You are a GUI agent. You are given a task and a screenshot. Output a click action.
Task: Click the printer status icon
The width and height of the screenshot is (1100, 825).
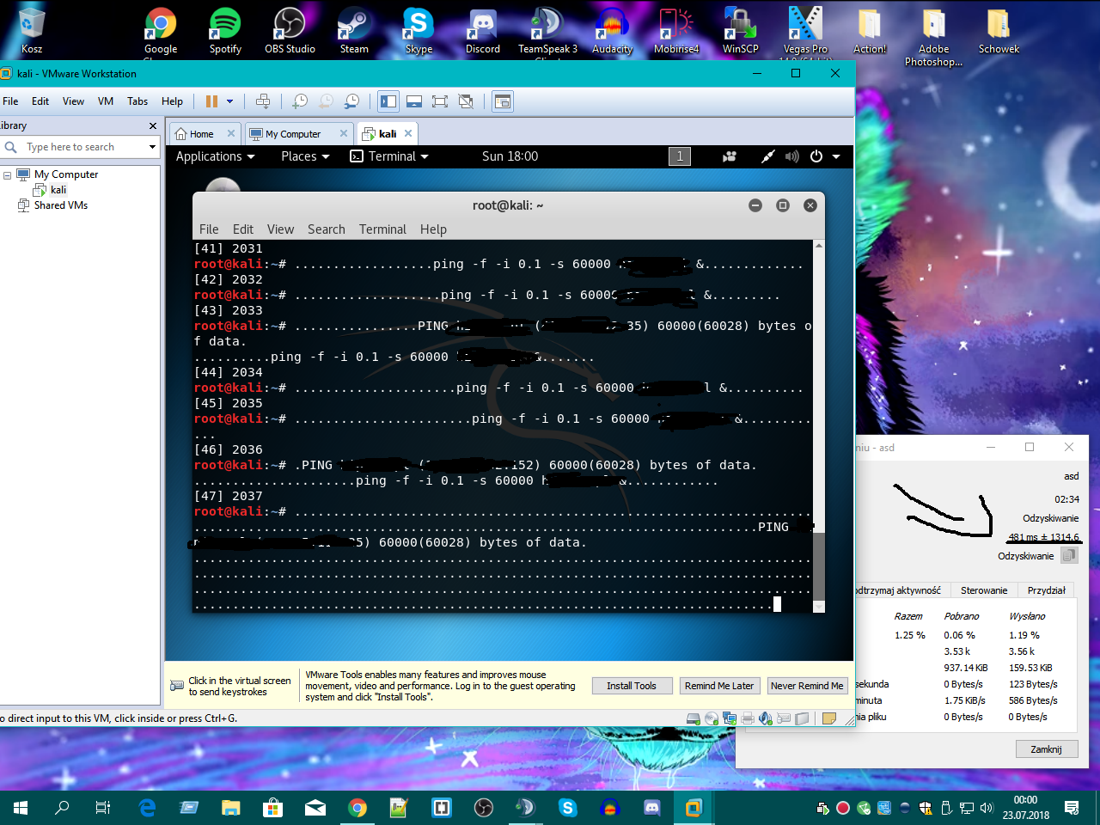748,718
